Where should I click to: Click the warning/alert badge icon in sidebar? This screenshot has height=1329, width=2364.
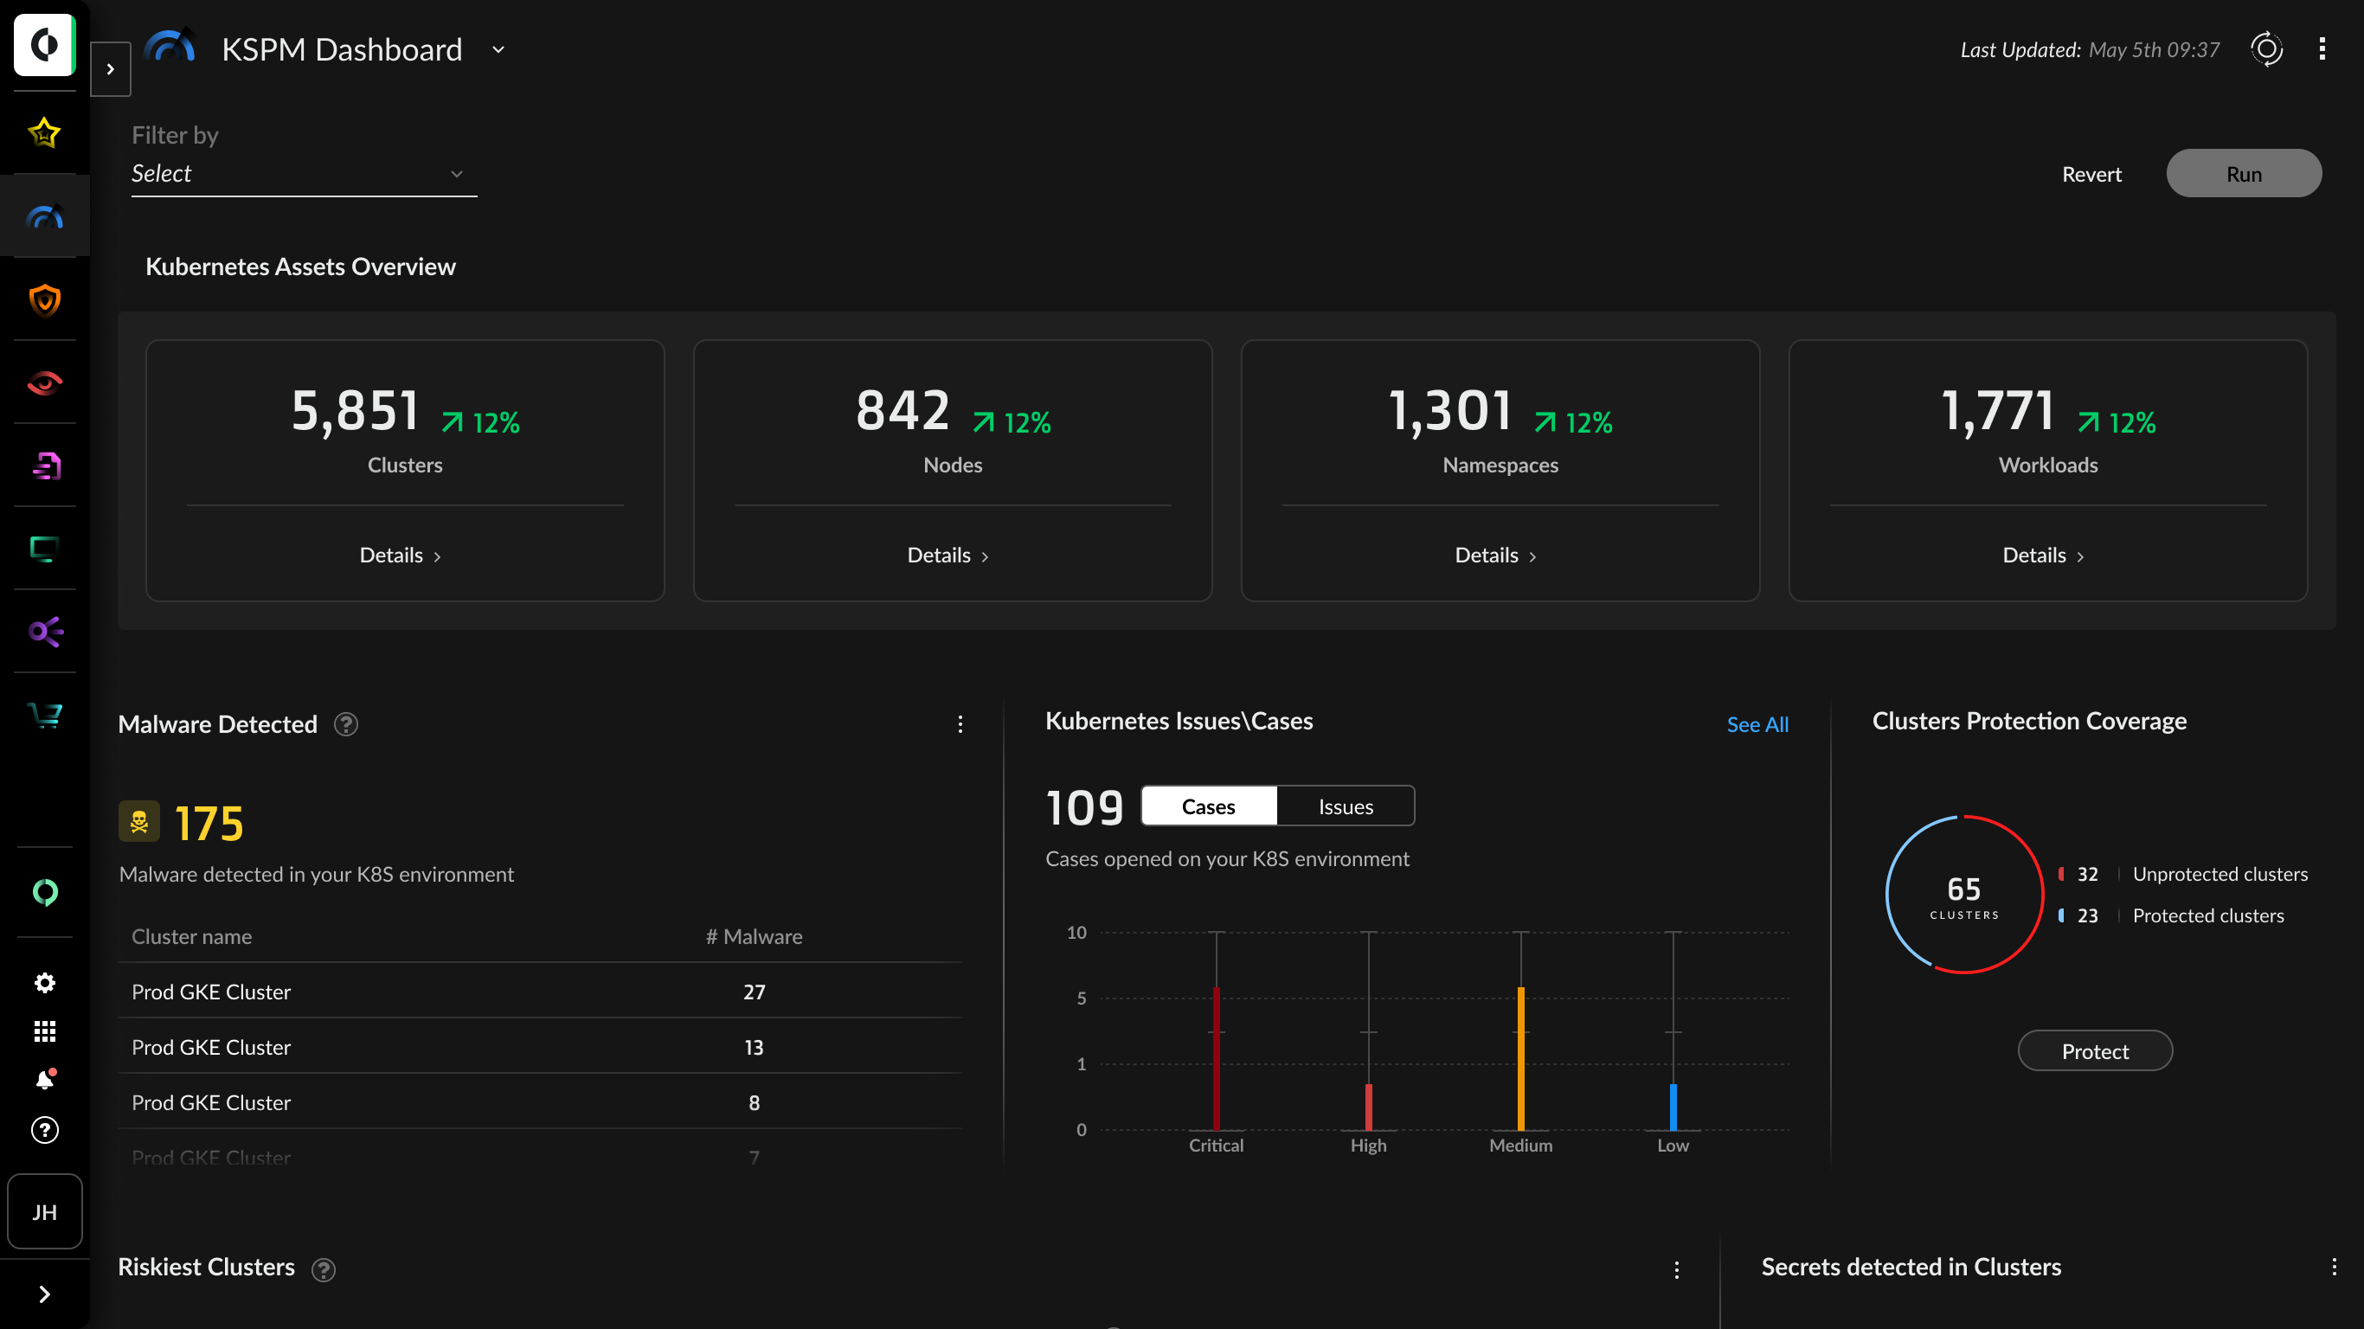click(x=44, y=1081)
